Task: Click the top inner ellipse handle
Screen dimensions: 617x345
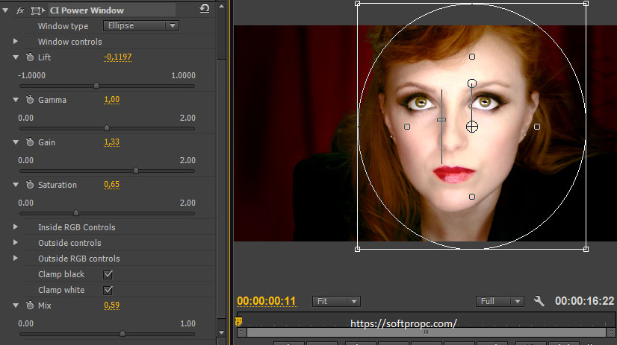Action: click(472, 57)
